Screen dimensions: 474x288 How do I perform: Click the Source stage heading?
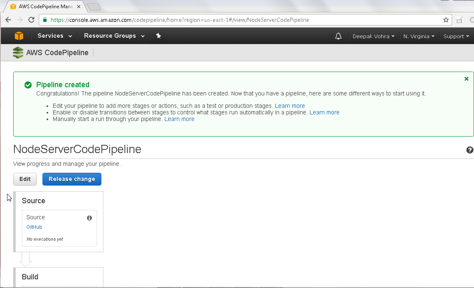tap(33, 201)
